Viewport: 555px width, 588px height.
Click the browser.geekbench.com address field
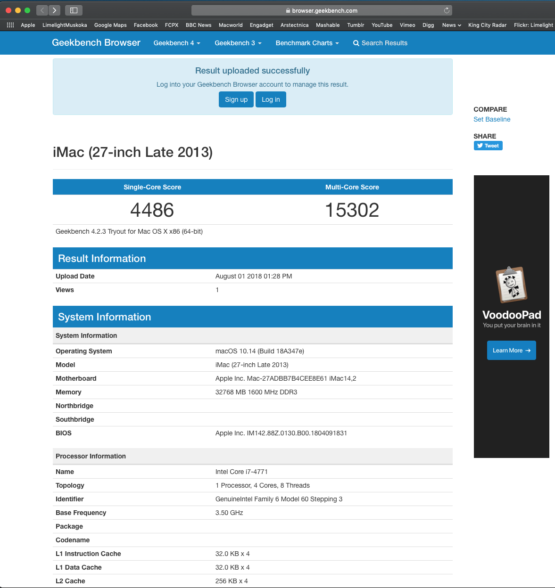pyautogui.click(x=322, y=10)
